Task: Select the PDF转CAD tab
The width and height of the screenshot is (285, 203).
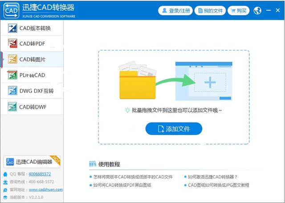Action: click(32, 75)
